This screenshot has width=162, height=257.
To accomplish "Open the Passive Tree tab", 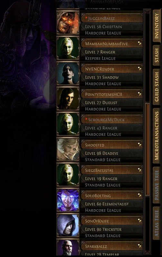I will click(x=157, y=185).
